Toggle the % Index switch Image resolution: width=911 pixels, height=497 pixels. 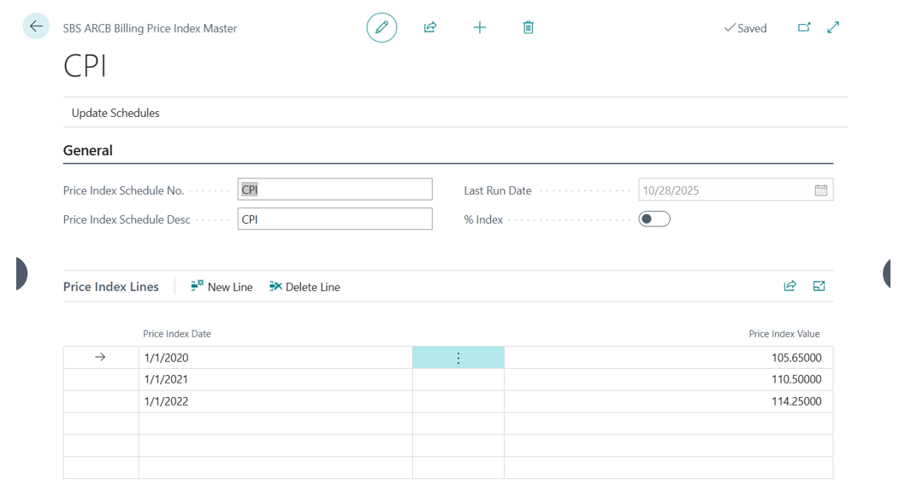654,219
